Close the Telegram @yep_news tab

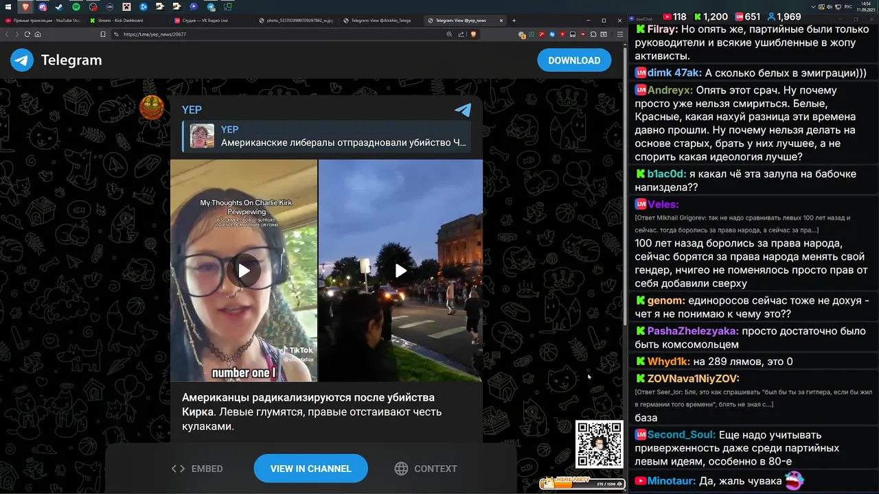pyautogui.click(x=501, y=21)
